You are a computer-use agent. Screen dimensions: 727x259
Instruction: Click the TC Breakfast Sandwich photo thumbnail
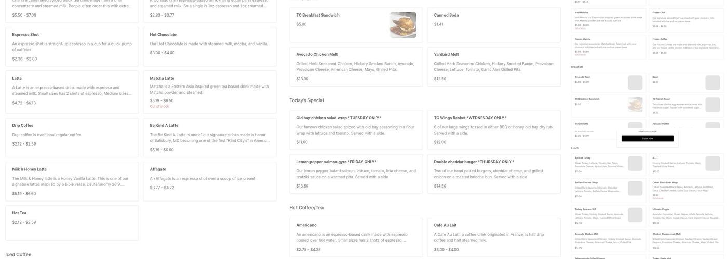click(x=403, y=25)
